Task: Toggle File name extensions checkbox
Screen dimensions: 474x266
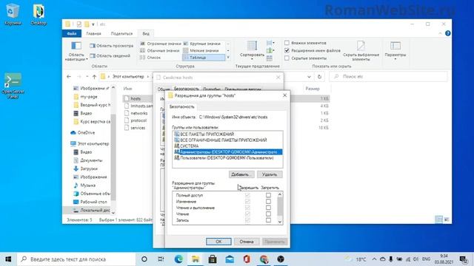Action: [287, 50]
